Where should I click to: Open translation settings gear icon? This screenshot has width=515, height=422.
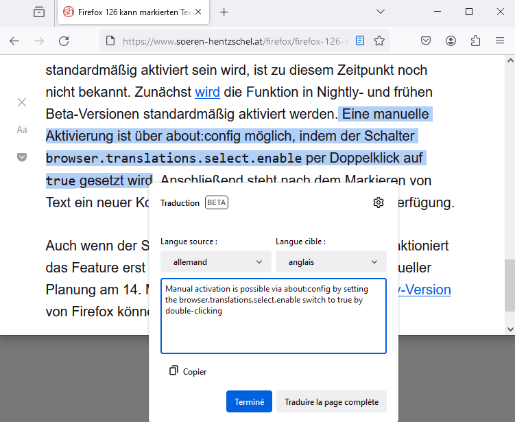378,202
